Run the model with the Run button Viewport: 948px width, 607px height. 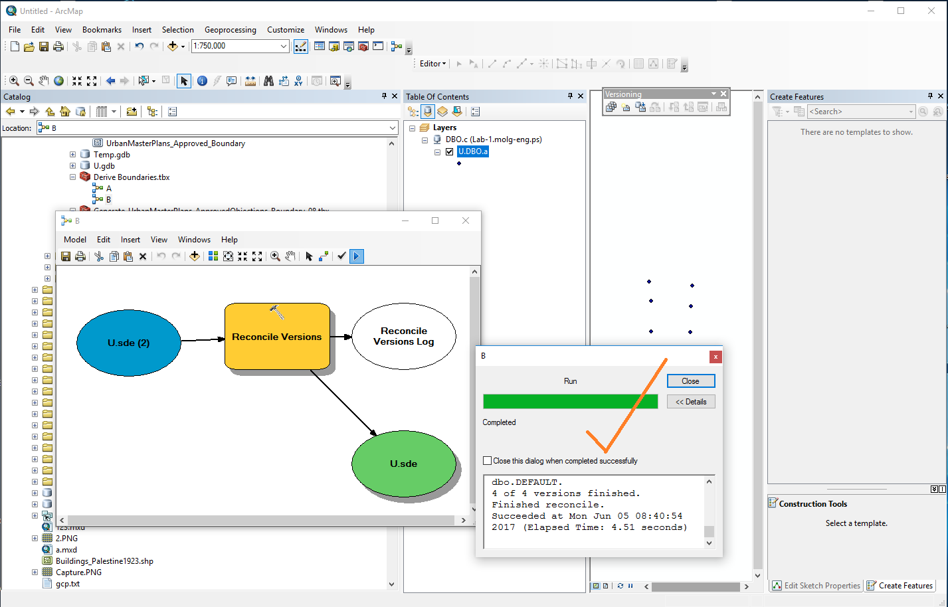click(357, 256)
